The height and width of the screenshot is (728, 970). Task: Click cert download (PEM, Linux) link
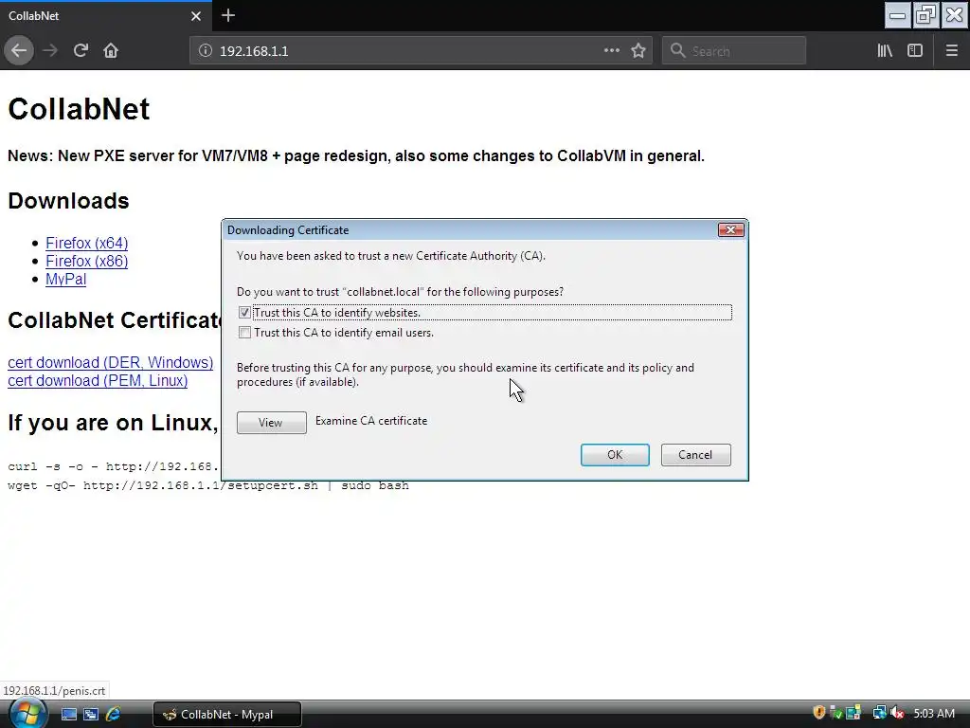pyautogui.click(x=98, y=381)
